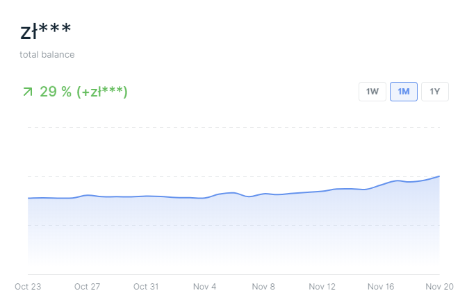The height and width of the screenshot is (302, 467).
Task: Show the 1Y balance history
Action: pos(435,92)
